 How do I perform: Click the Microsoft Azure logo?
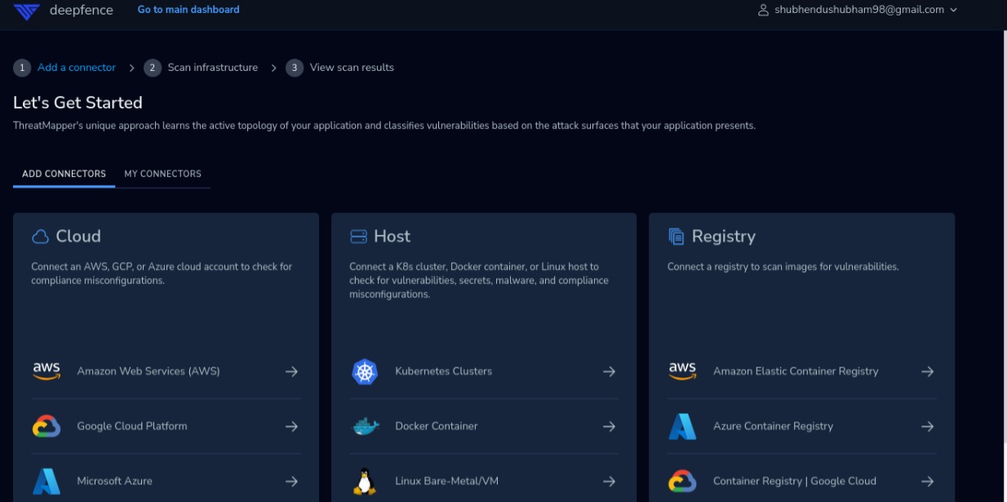point(47,481)
